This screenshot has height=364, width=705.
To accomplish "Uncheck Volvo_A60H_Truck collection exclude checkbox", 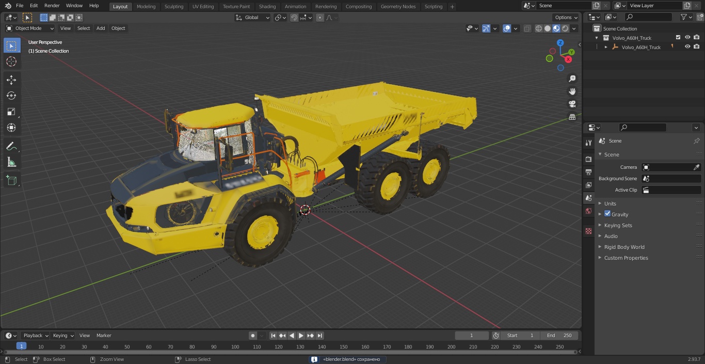I will point(678,37).
